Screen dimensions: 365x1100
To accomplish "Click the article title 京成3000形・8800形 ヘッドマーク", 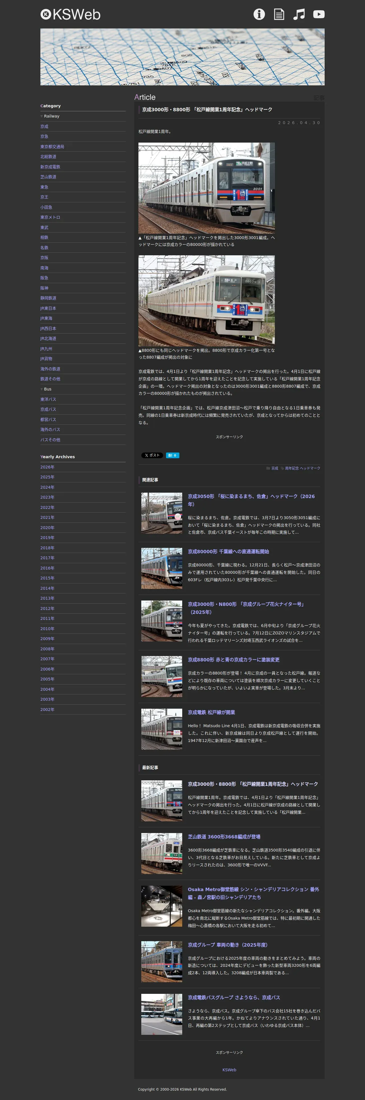I will click(x=207, y=110).
